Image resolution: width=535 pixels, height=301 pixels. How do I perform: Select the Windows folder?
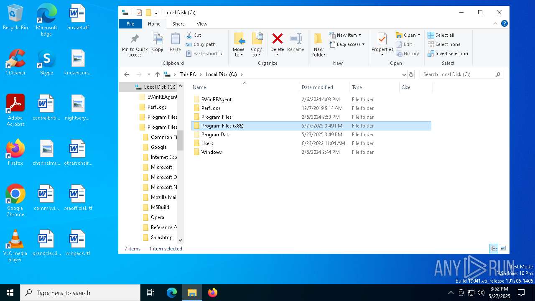[311, 152]
